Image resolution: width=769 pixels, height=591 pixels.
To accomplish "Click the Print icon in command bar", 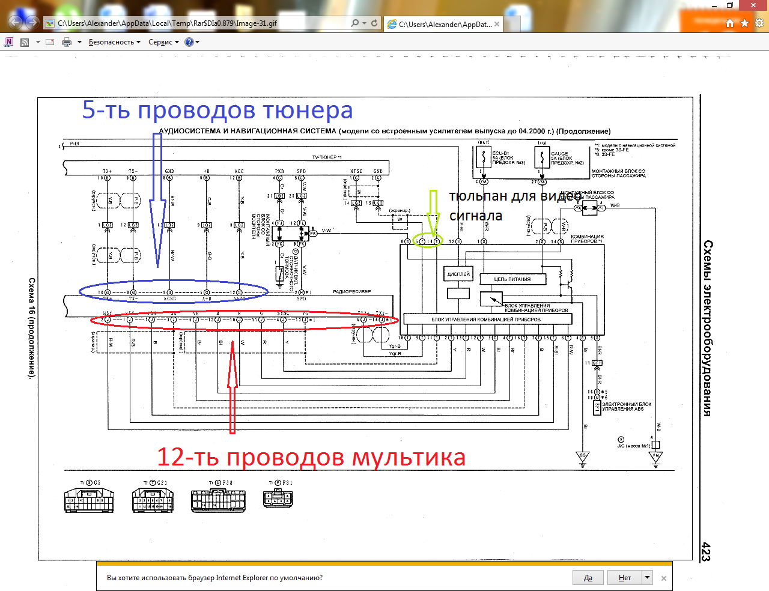I will tap(67, 42).
